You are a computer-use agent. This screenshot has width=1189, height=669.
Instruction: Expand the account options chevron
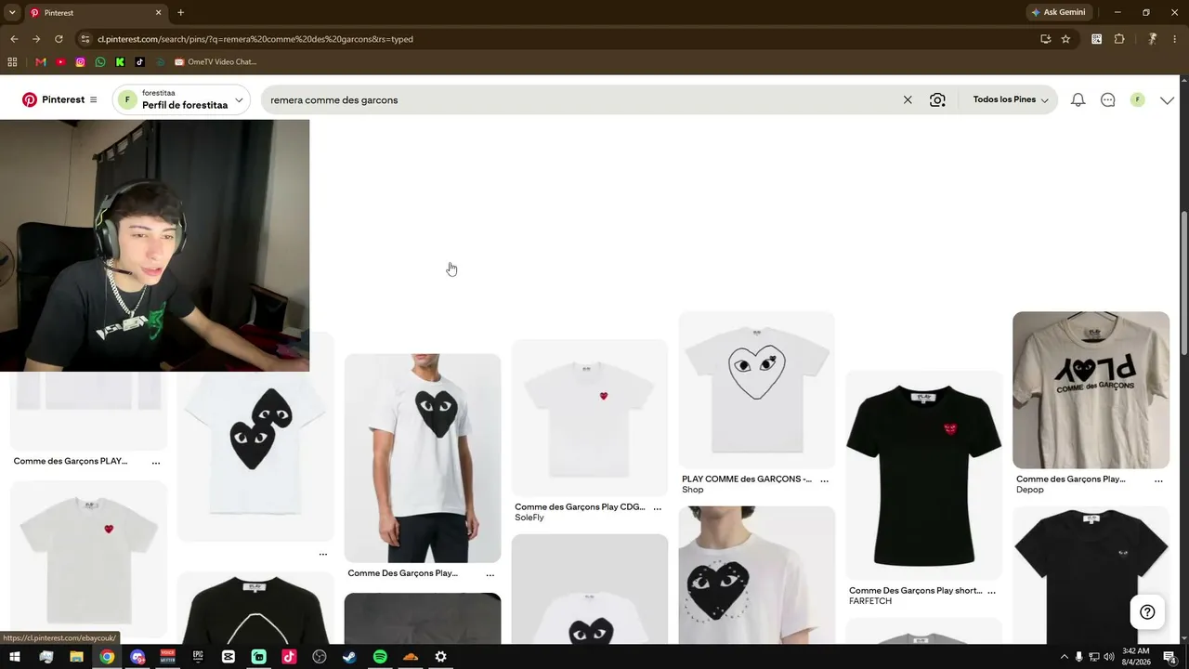1167,99
